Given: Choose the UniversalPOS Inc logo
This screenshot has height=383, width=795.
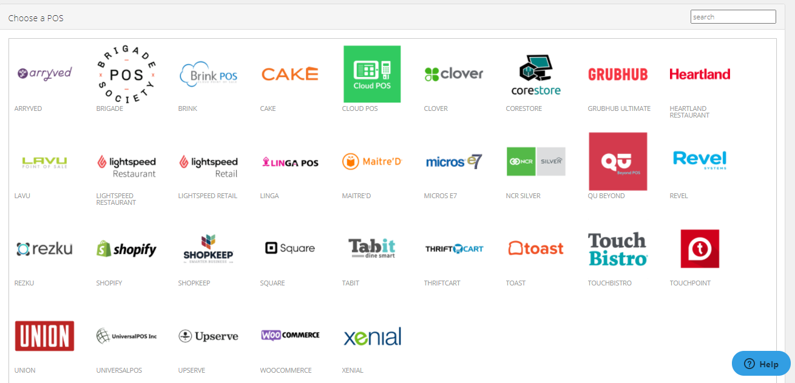Looking at the screenshot, I should tap(126, 336).
